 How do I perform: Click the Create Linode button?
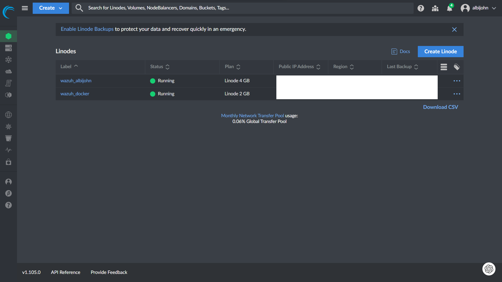click(x=441, y=51)
